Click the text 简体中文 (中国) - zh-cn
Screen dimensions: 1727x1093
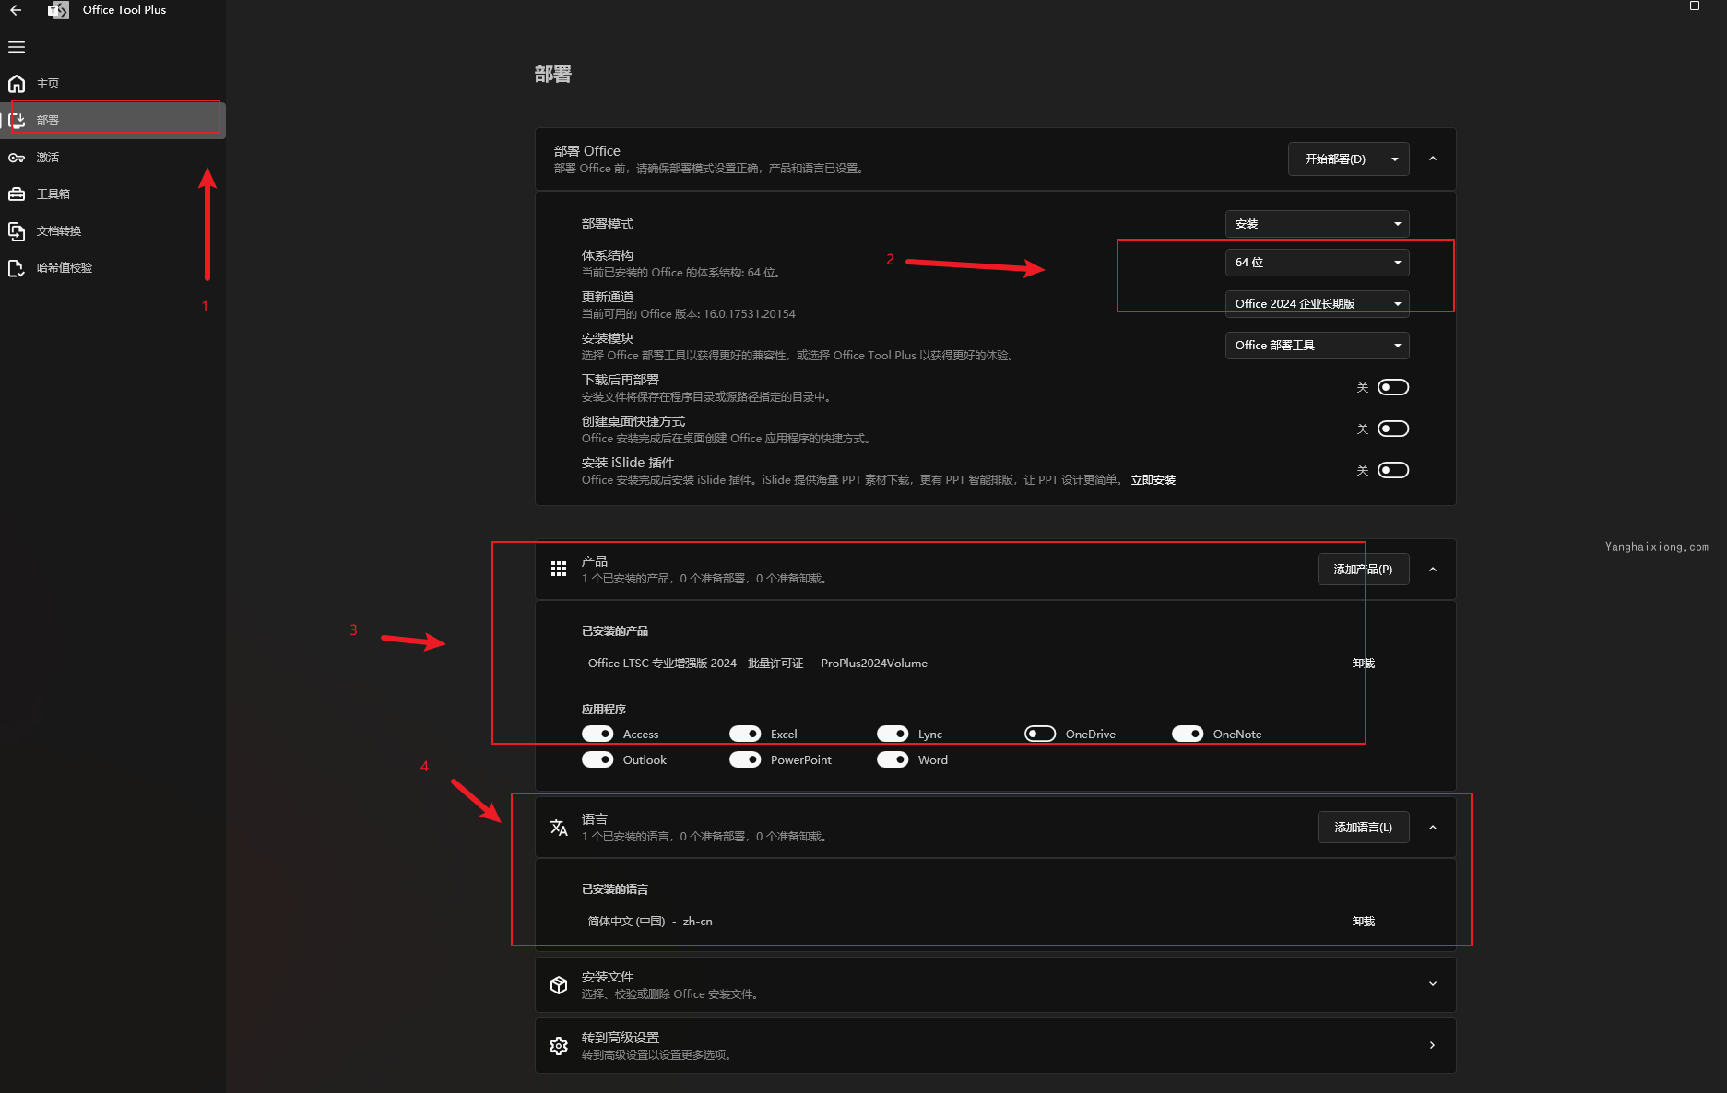click(x=650, y=922)
